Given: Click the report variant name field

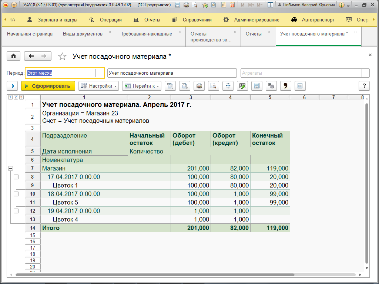Looking at the screenshot, I should coord(172,73).
